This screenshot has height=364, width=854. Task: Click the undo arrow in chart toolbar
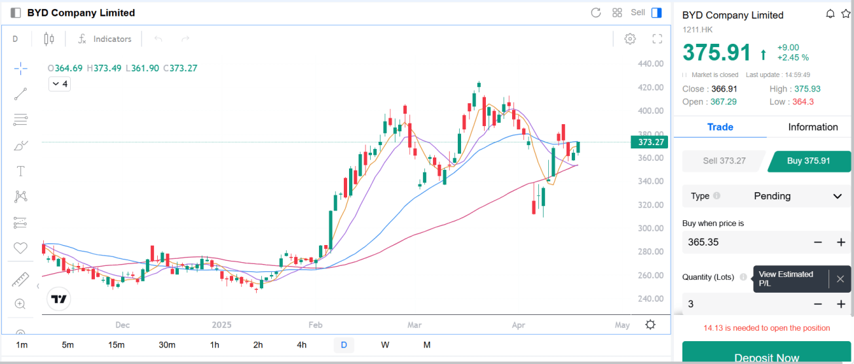point(158,39)
